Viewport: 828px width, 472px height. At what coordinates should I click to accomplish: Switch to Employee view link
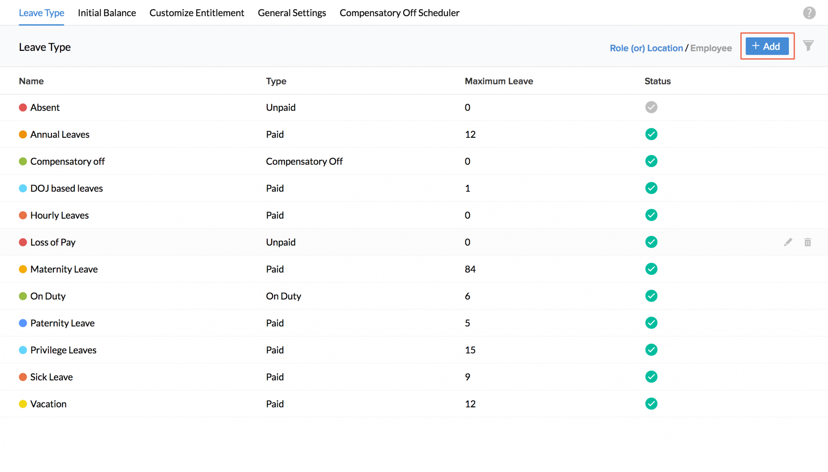711,48
